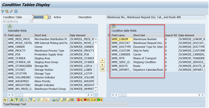
Task: Select row marker for WME_STOSEC
Action: point(5,70)
